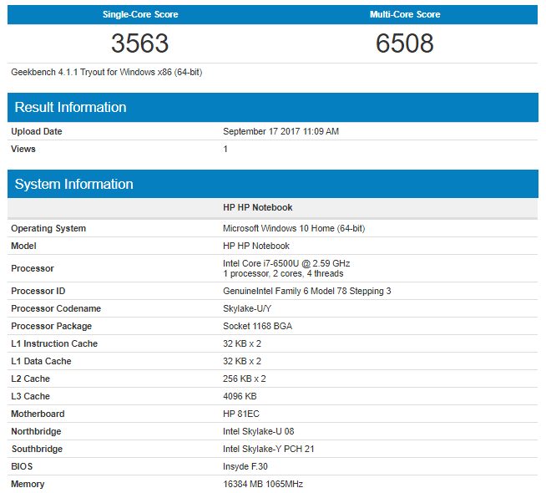This screenshot has width=546, height=493.
Task: Click the Intel Skylake-Y PCH 21 value
Action: (x=269, y=449)
